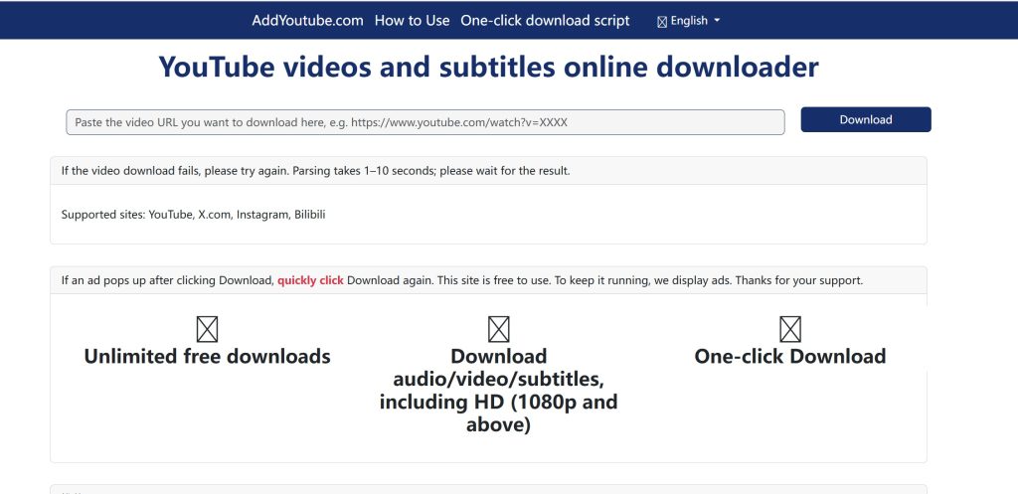Expand the English language dropdown
This screenshot has width=1018, height=494.
click(x=689, y=21)
